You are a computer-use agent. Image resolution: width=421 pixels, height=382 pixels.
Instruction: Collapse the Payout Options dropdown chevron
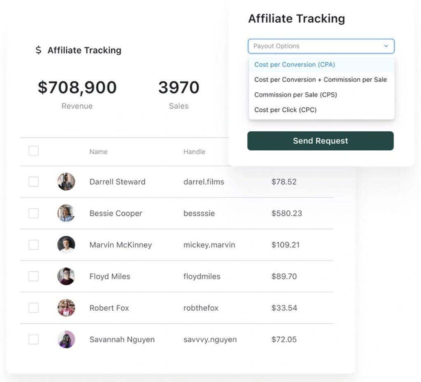click(x=386, y=46)
